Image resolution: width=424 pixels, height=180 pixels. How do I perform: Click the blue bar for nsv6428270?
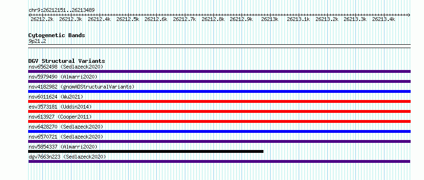click(219, 131)
